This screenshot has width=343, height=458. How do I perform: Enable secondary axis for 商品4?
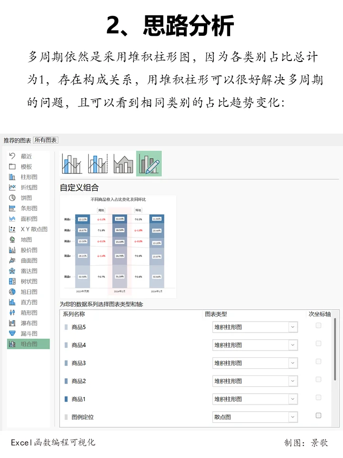(319, 343)
